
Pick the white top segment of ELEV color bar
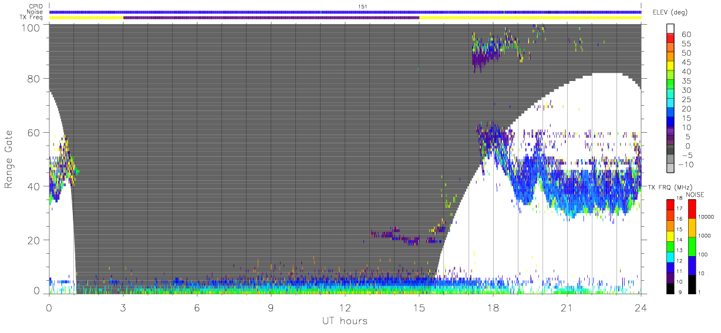point(671,28)
